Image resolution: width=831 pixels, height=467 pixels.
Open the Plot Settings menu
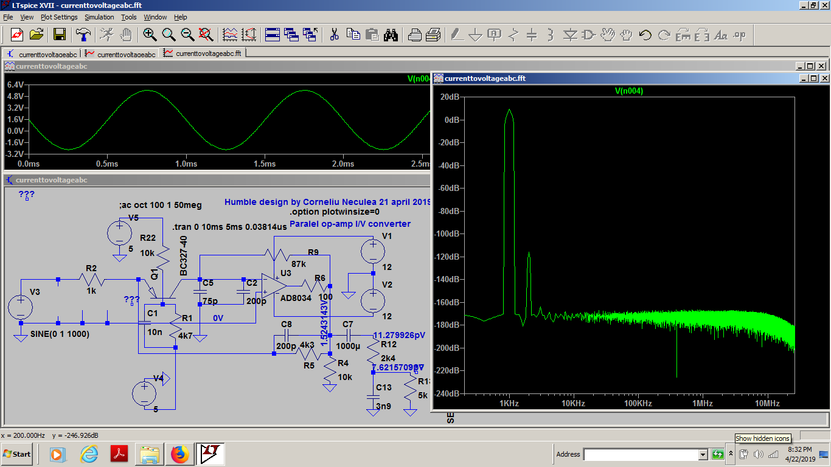point(59,17)
